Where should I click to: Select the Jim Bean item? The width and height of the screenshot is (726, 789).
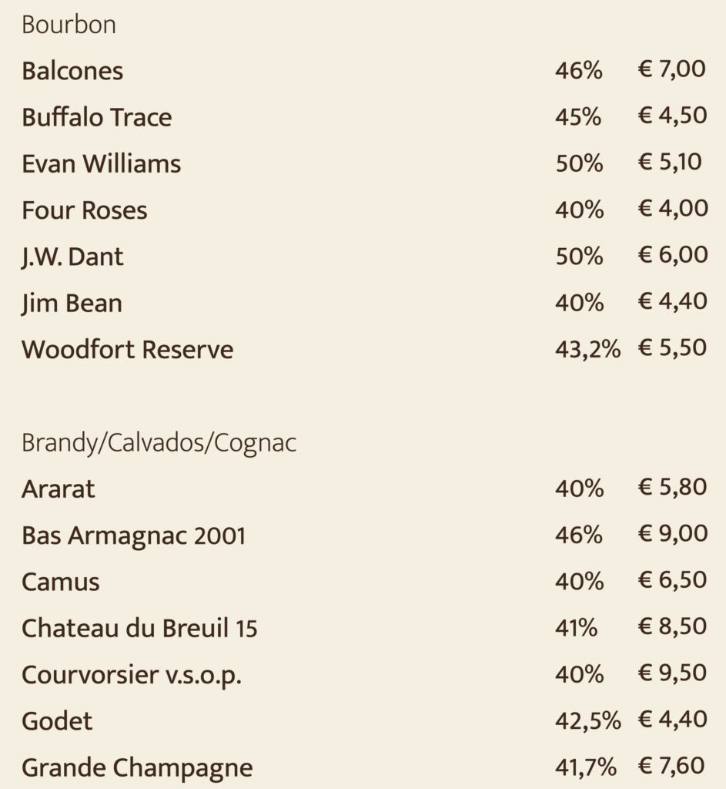tap(72, 304)
